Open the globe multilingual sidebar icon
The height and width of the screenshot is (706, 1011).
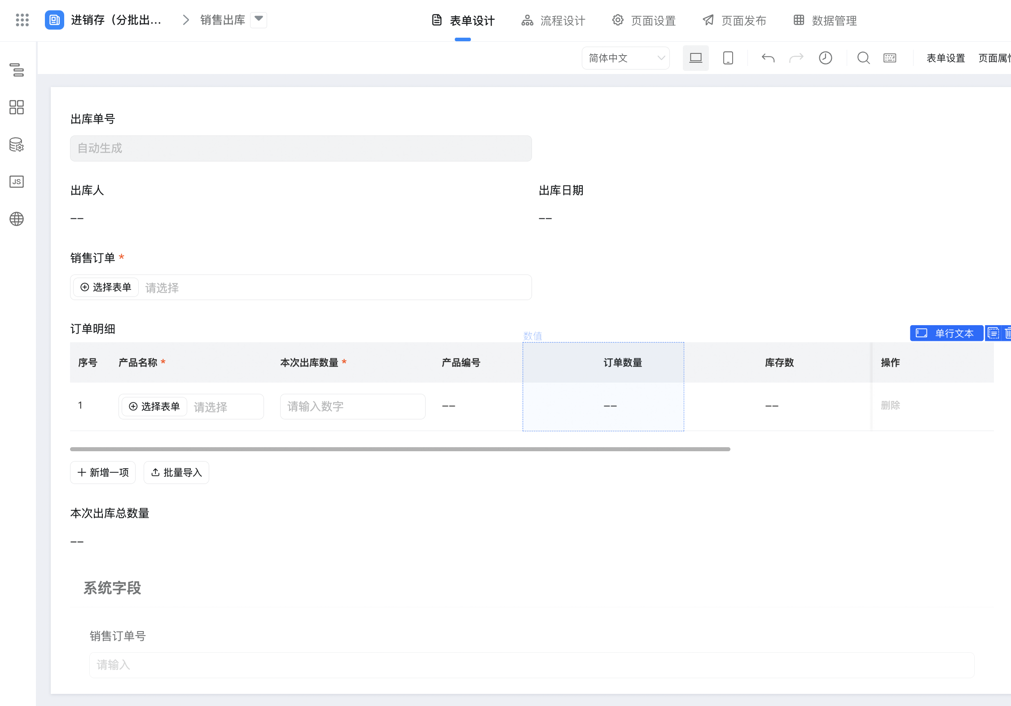[x=17, y=219]
